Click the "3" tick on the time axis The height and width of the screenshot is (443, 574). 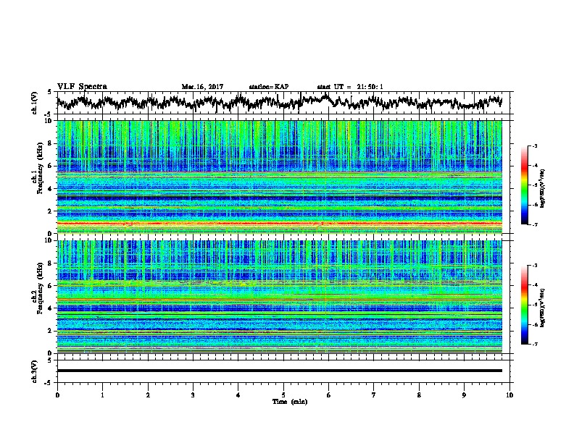(193, 395)
